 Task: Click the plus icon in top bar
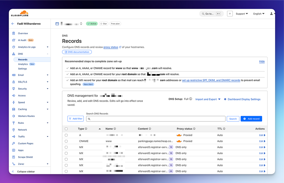230,14
